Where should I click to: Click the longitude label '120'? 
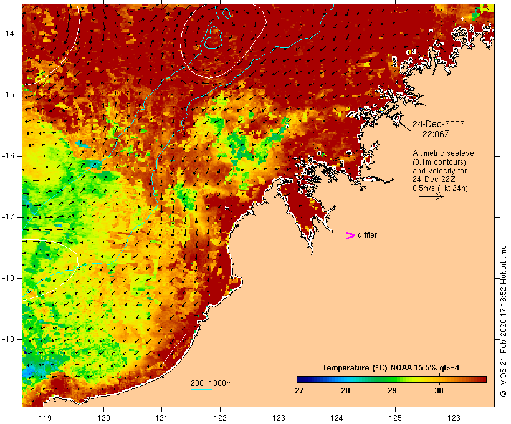[x=103, y=418]
